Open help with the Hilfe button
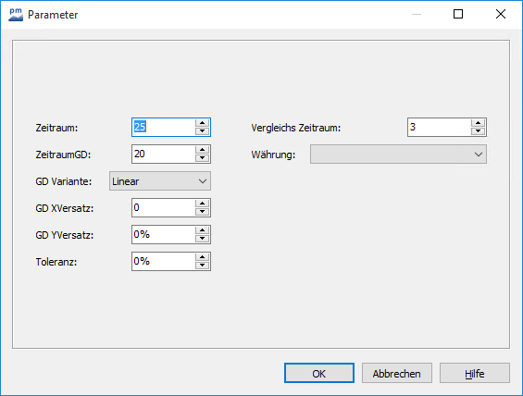The width and height of the screenshot is (523, 396). (475, 373)
